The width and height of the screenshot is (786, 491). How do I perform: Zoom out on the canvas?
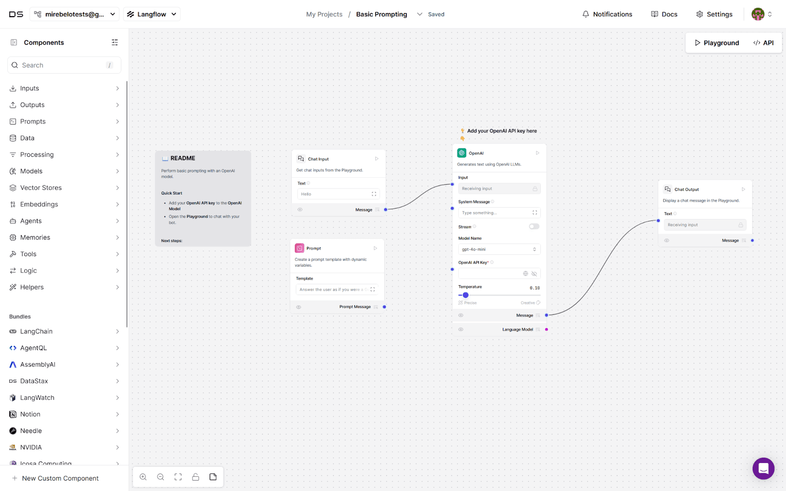click(161, 477)
